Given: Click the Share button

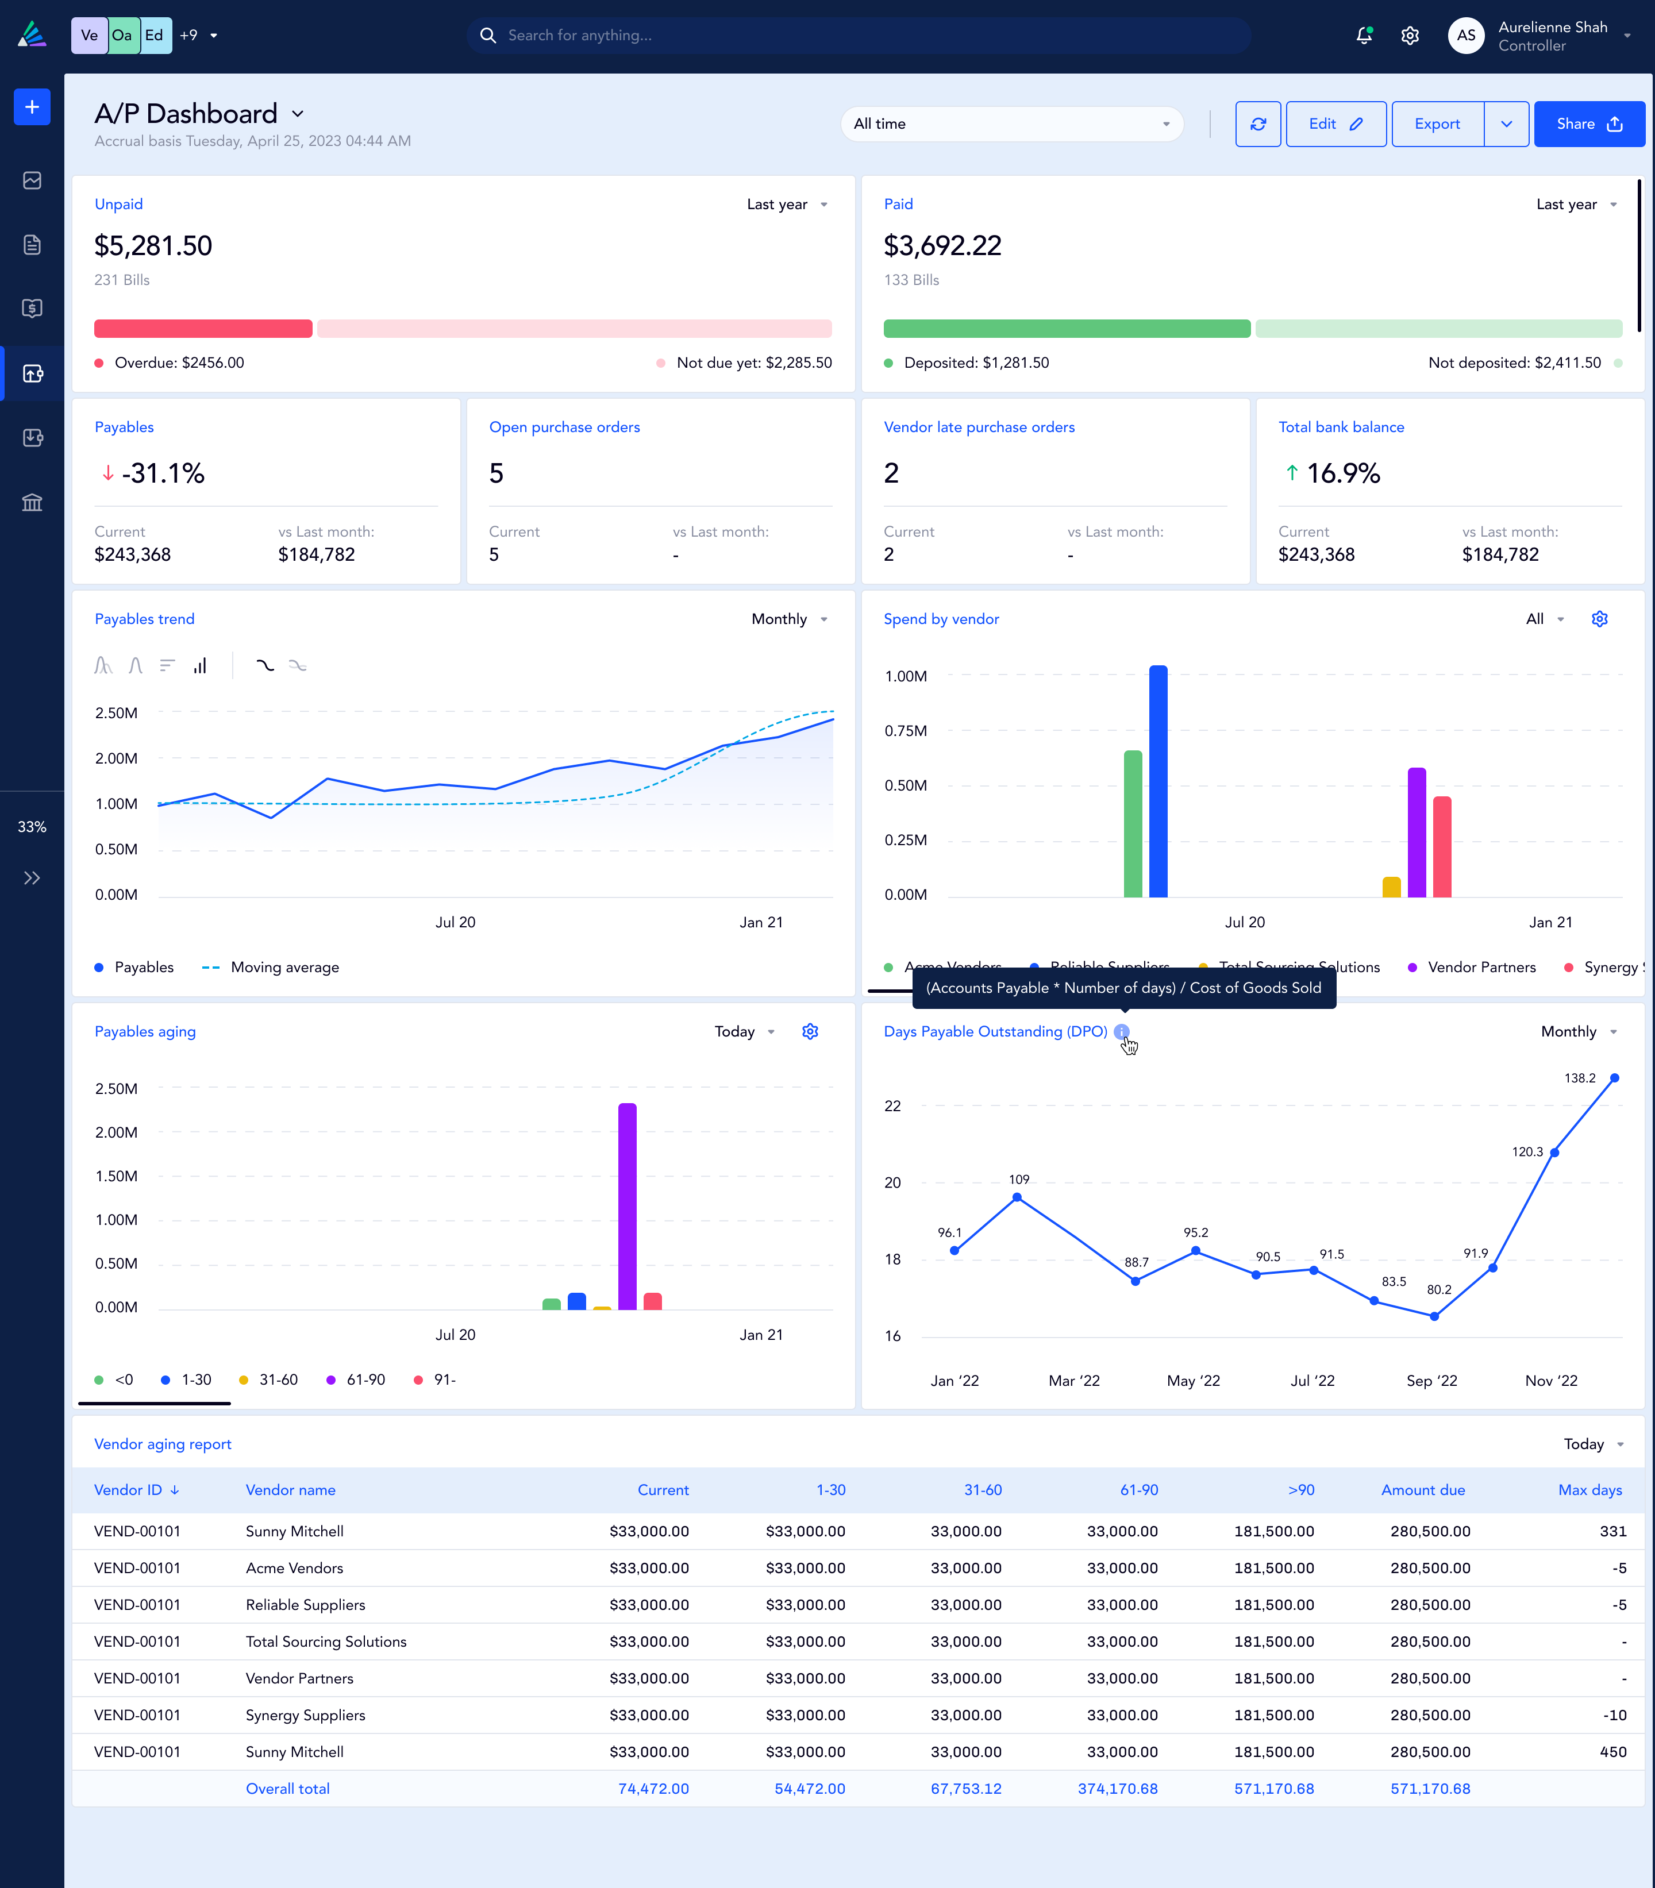Looking at the screenshot, I should click(x=1588, y=124).
